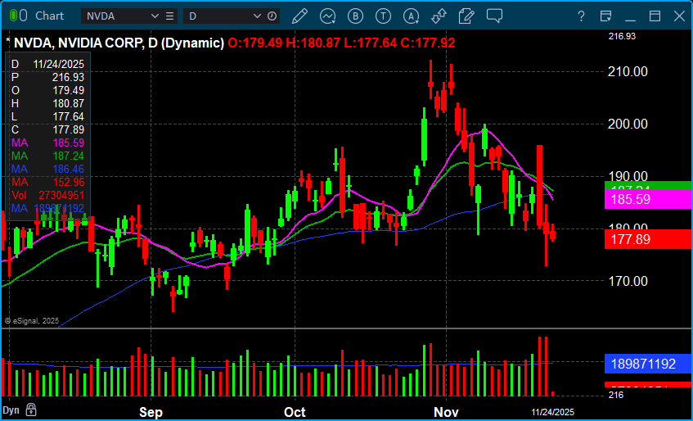Viewport: 693px width, 421px height.
Task: Click the Nov label on time axis
Action: (x=446, y=412)
